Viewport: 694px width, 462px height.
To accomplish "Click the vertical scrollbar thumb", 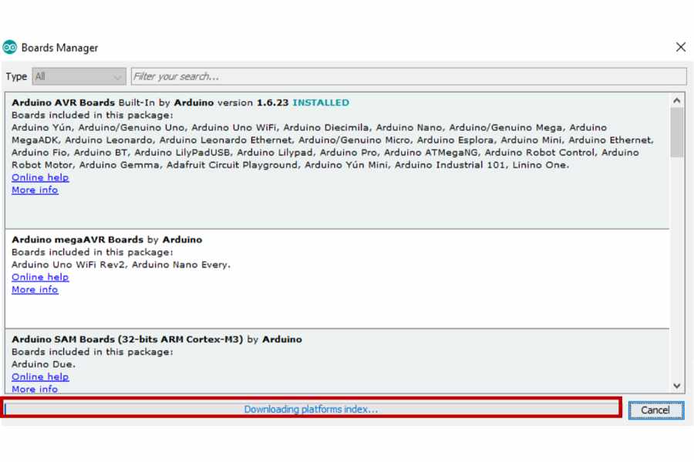I will 677,132.
